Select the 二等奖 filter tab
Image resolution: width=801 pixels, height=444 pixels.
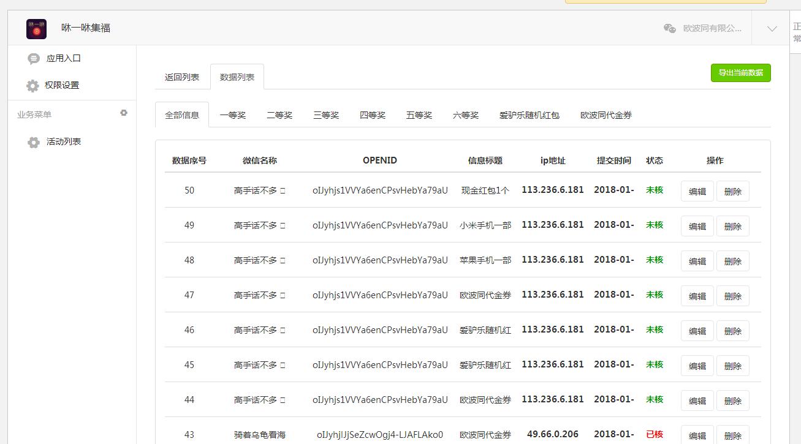coord(279,115)
